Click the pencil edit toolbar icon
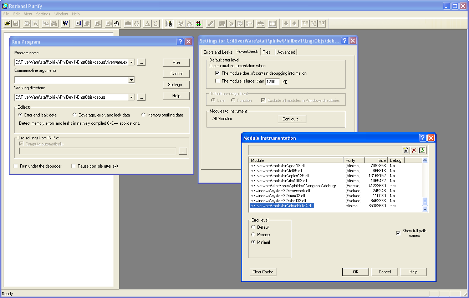Image resolution: width=469 pixels, height=298 pixels. [210, 24]
